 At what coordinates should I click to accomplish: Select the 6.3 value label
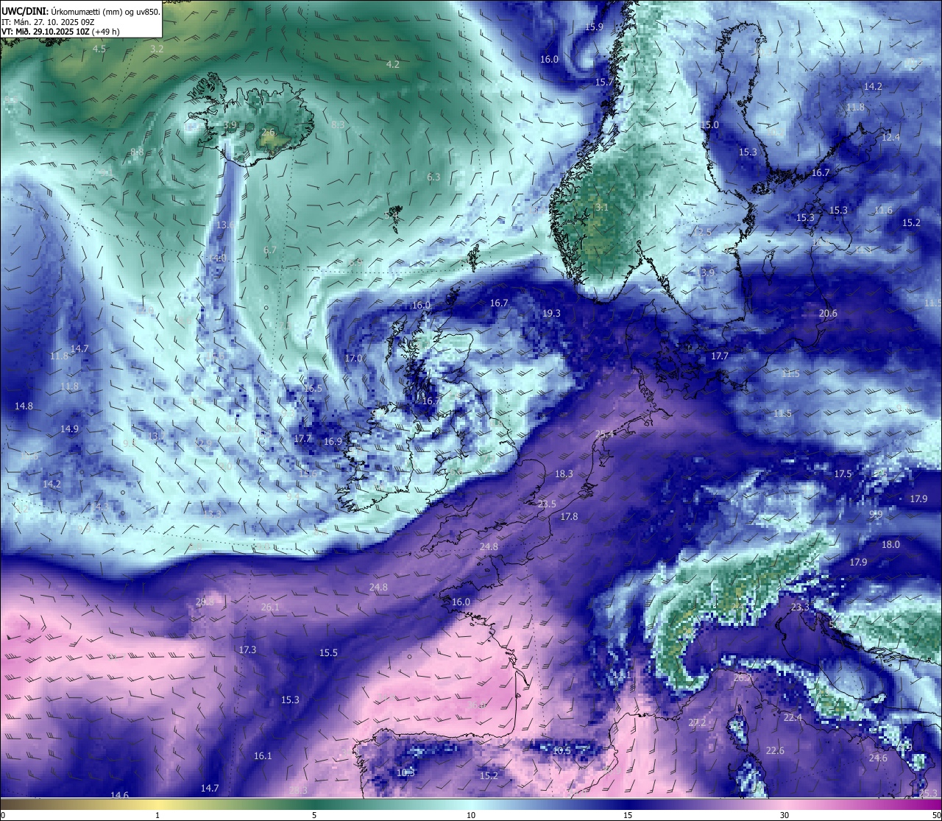pos(433,177)
